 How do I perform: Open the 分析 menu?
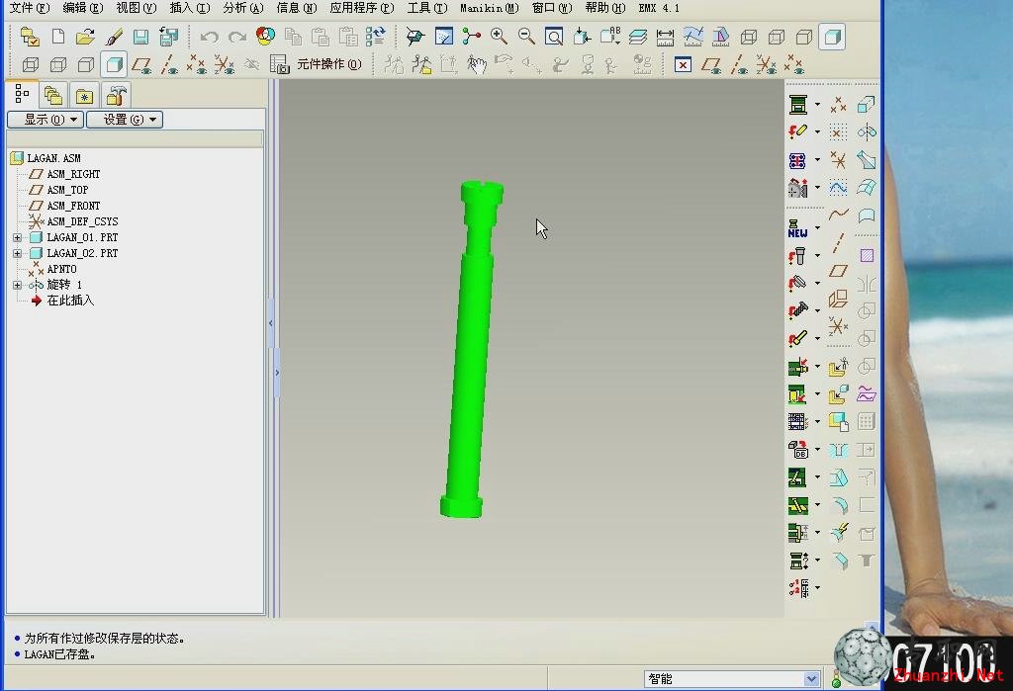tap(243, 8)
